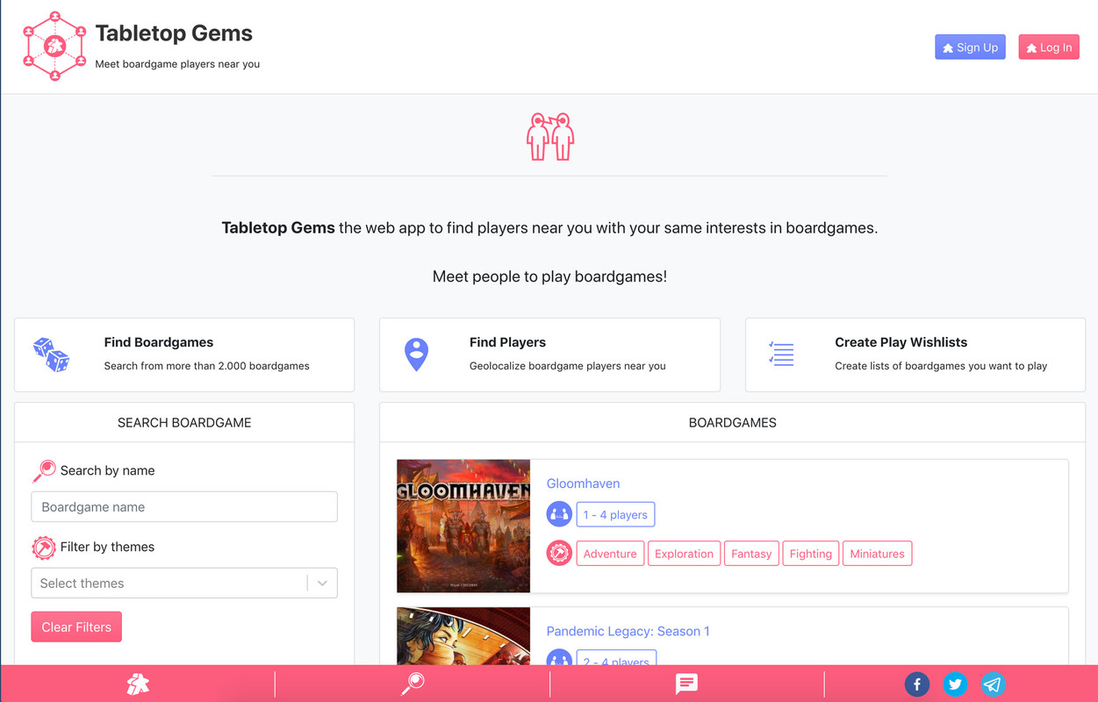Click 'Search from more than 2.000 boardgames' text
The height and width of the screenshot is (702, 1098).
[206, 366]
